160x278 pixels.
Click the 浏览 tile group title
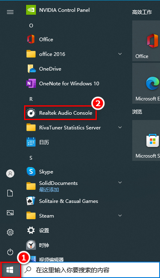(x=137, y=112)
